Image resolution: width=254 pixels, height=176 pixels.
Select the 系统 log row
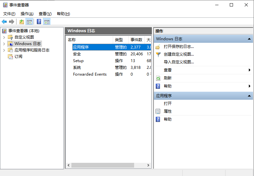click(x=111, y=68)
